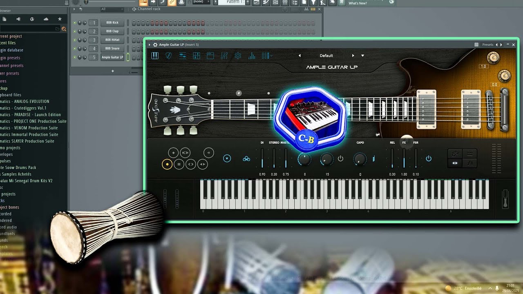Open the Presets menu in plugin title bar
523x294 pixels.
(488, 45)
